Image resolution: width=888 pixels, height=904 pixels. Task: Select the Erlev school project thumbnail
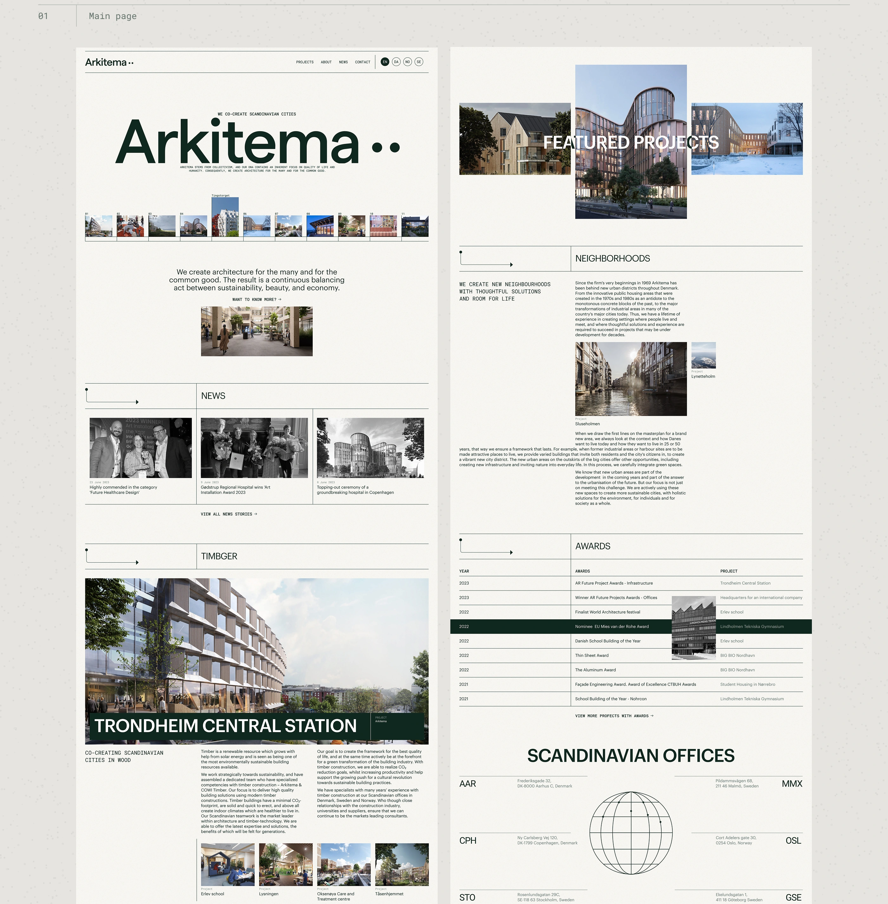click(x=228, y=864)
